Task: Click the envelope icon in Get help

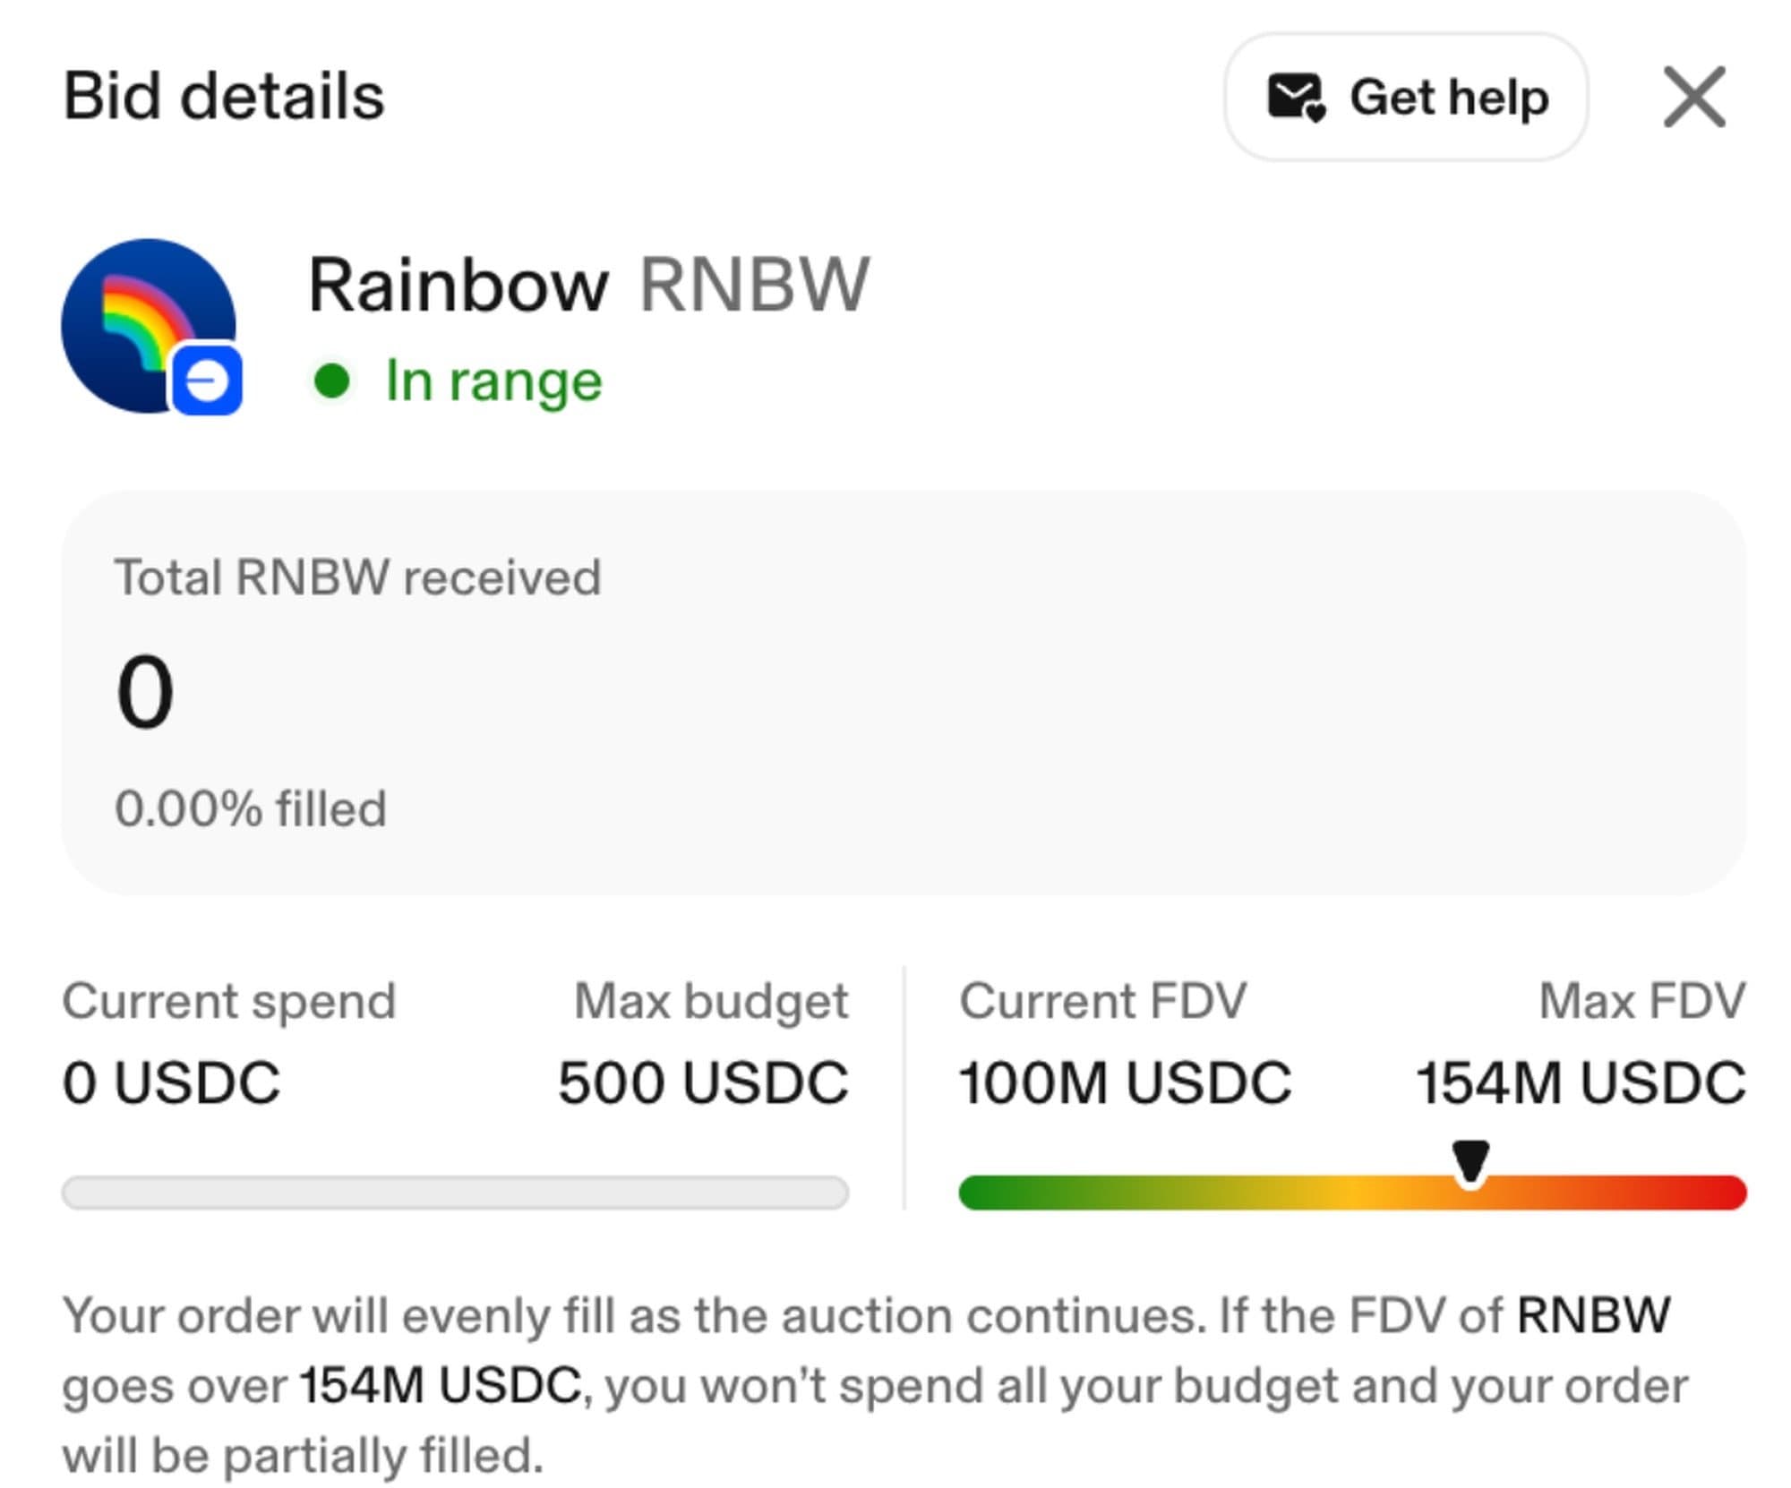Action: [1295, 97]
